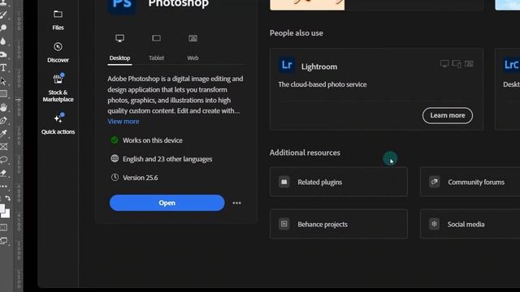The width and height of the screenshot is (520, 292).
Task: Click Lightroom's mobile devices platform icon
Action: coord(457,63)
